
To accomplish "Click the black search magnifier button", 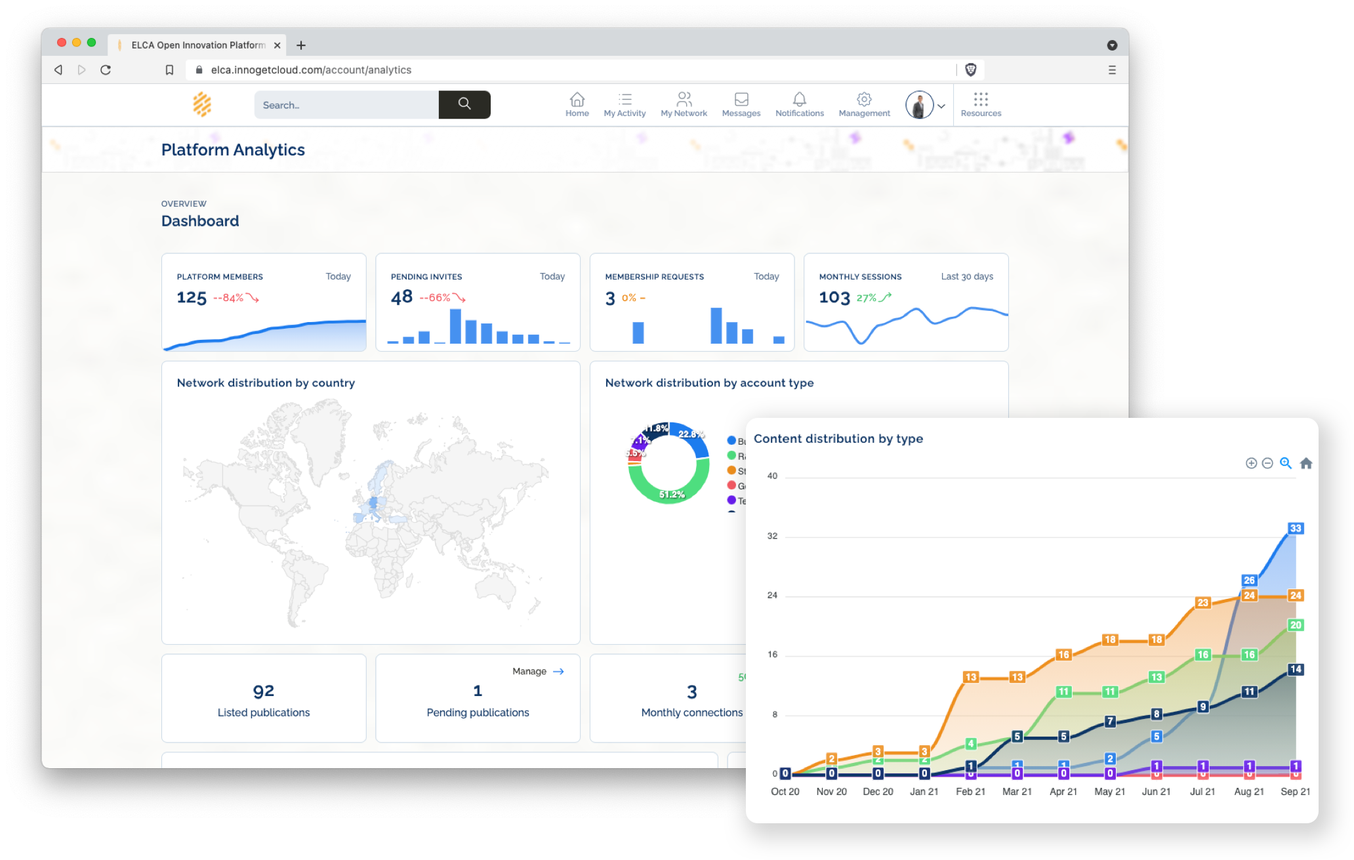I will pos(464,104).
